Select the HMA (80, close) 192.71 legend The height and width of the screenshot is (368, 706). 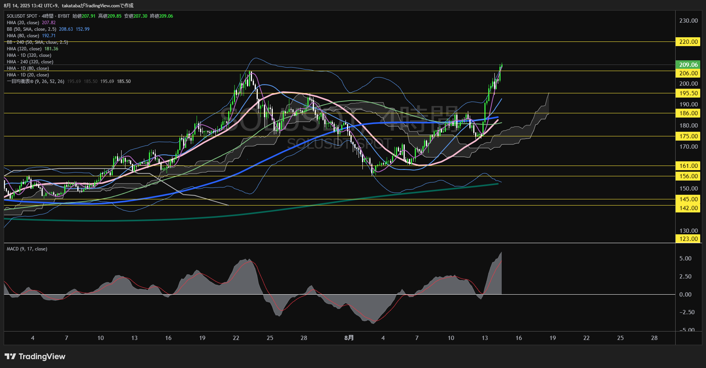(31, 36)
